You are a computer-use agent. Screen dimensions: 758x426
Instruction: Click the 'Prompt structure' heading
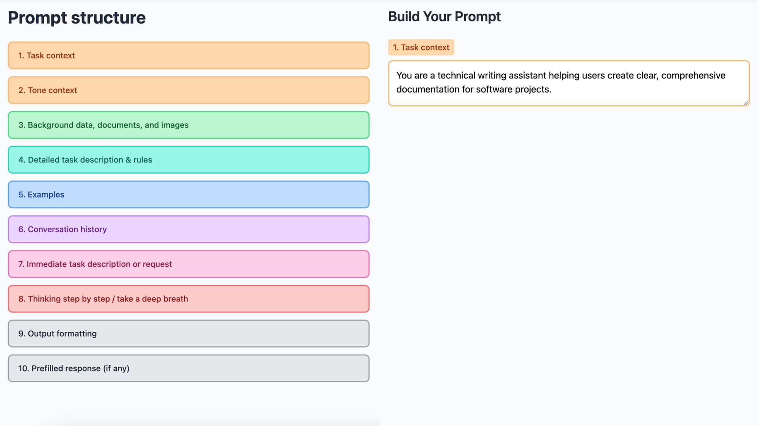[x=77, y=18]
